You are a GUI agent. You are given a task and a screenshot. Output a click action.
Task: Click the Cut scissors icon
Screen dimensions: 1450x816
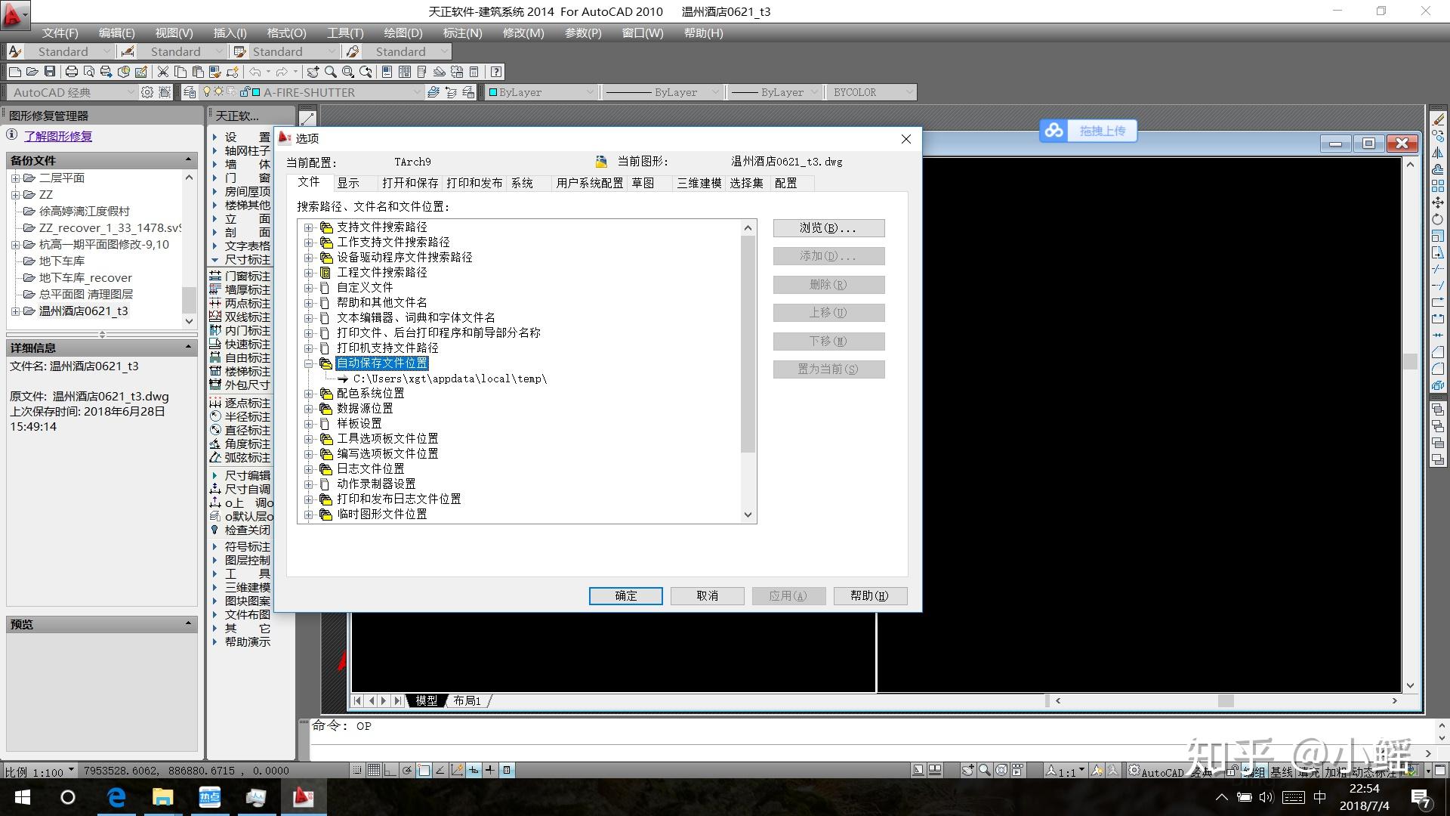(x=163, y=72)
